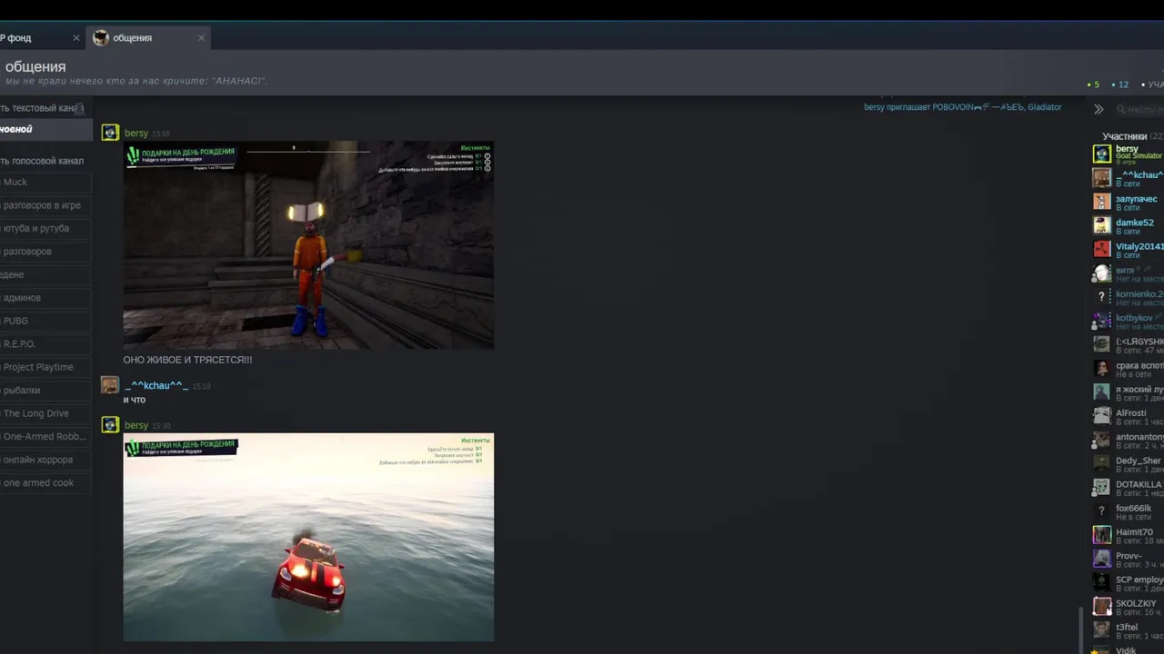Open the red car on water screenshot
The image size is (1164, 654).
coord(308,537)
